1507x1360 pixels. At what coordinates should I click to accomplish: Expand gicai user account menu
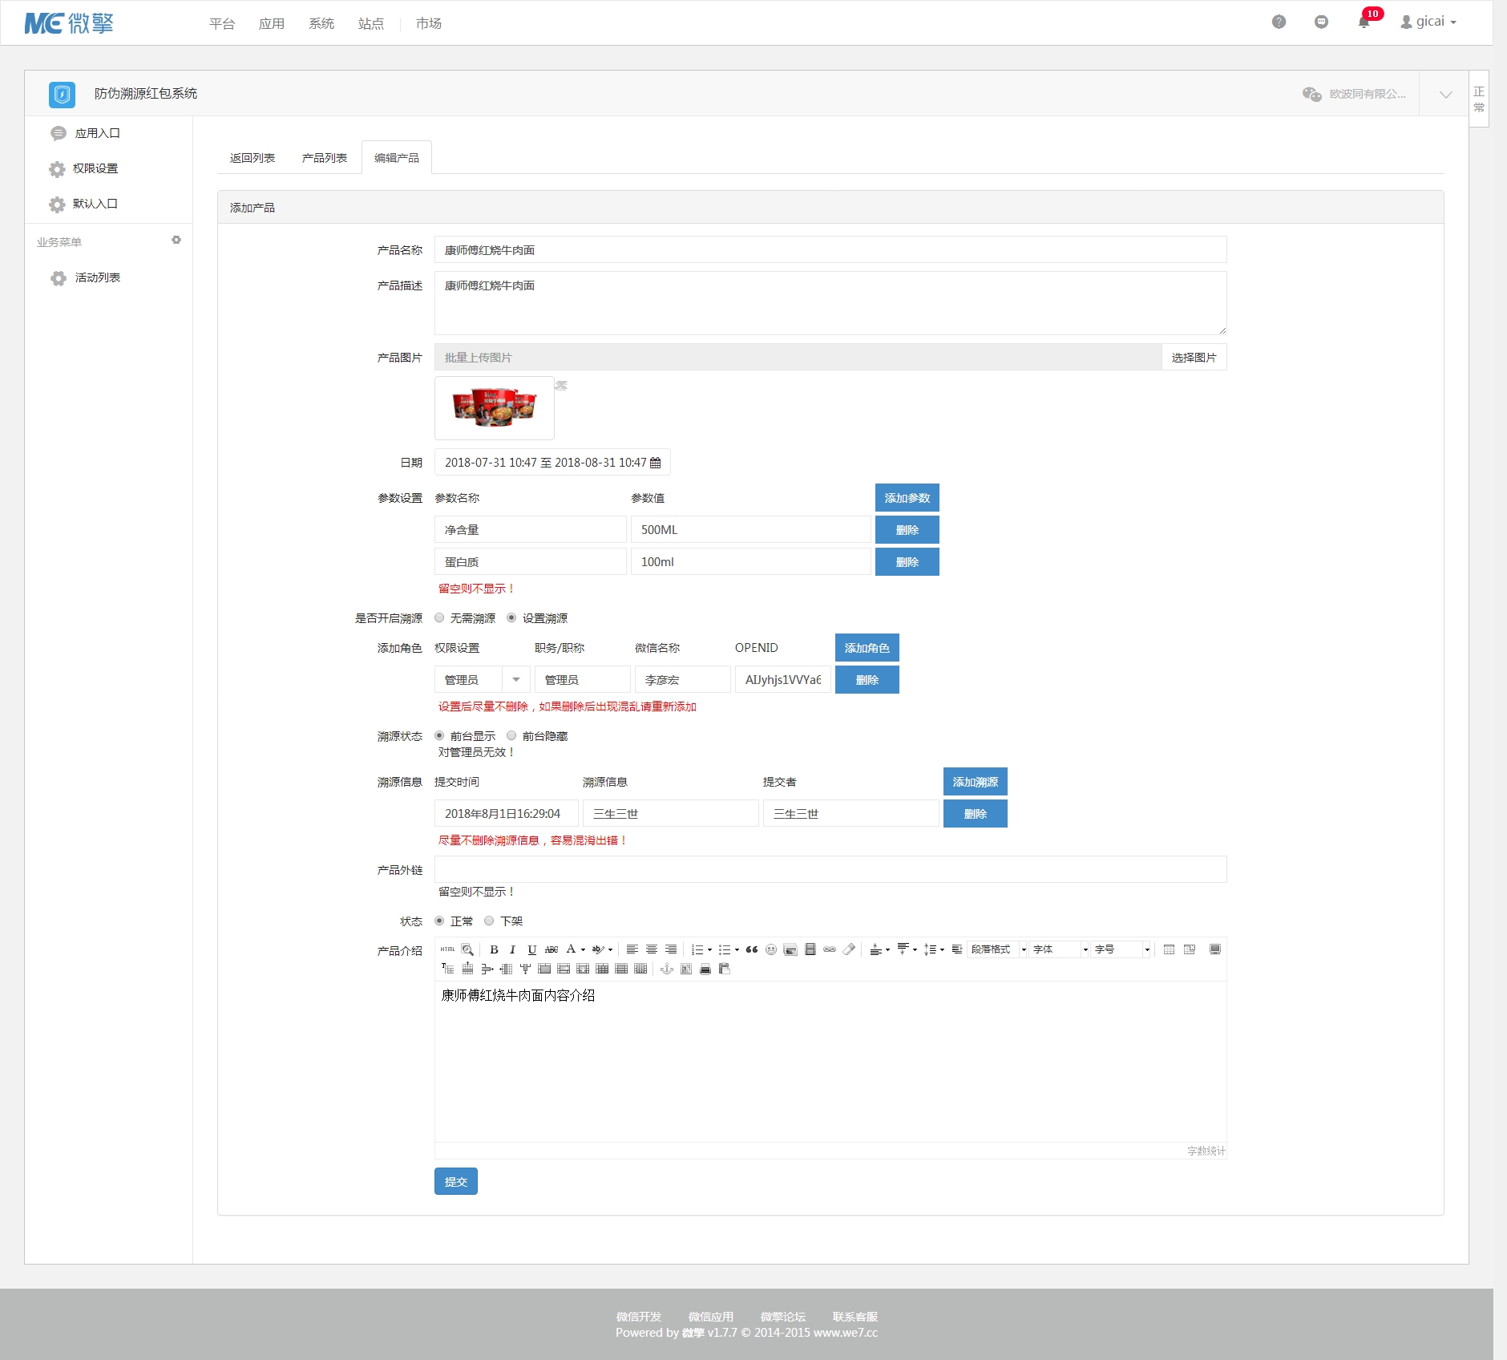tap(1428, 22)
